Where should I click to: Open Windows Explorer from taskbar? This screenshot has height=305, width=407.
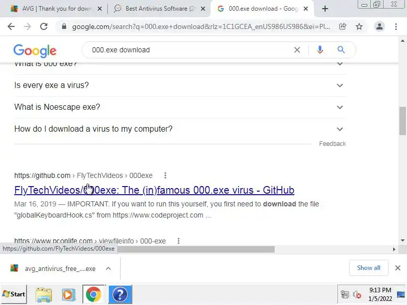pyautogui.click(x=44, y=294)
